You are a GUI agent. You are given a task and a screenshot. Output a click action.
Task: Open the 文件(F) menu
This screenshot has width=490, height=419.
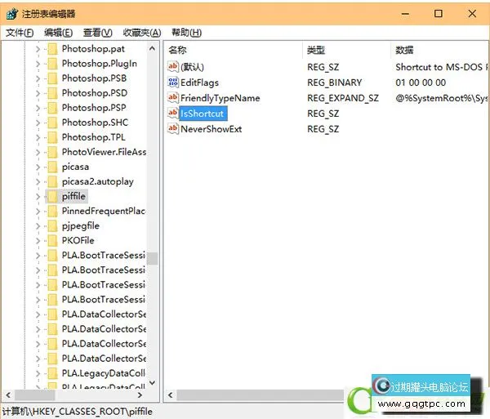(x=20, y=33)
